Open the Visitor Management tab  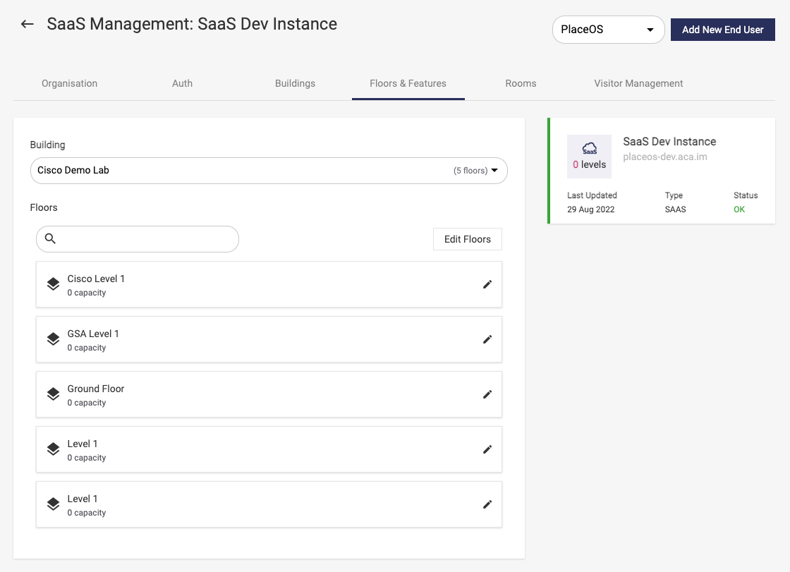638,83
